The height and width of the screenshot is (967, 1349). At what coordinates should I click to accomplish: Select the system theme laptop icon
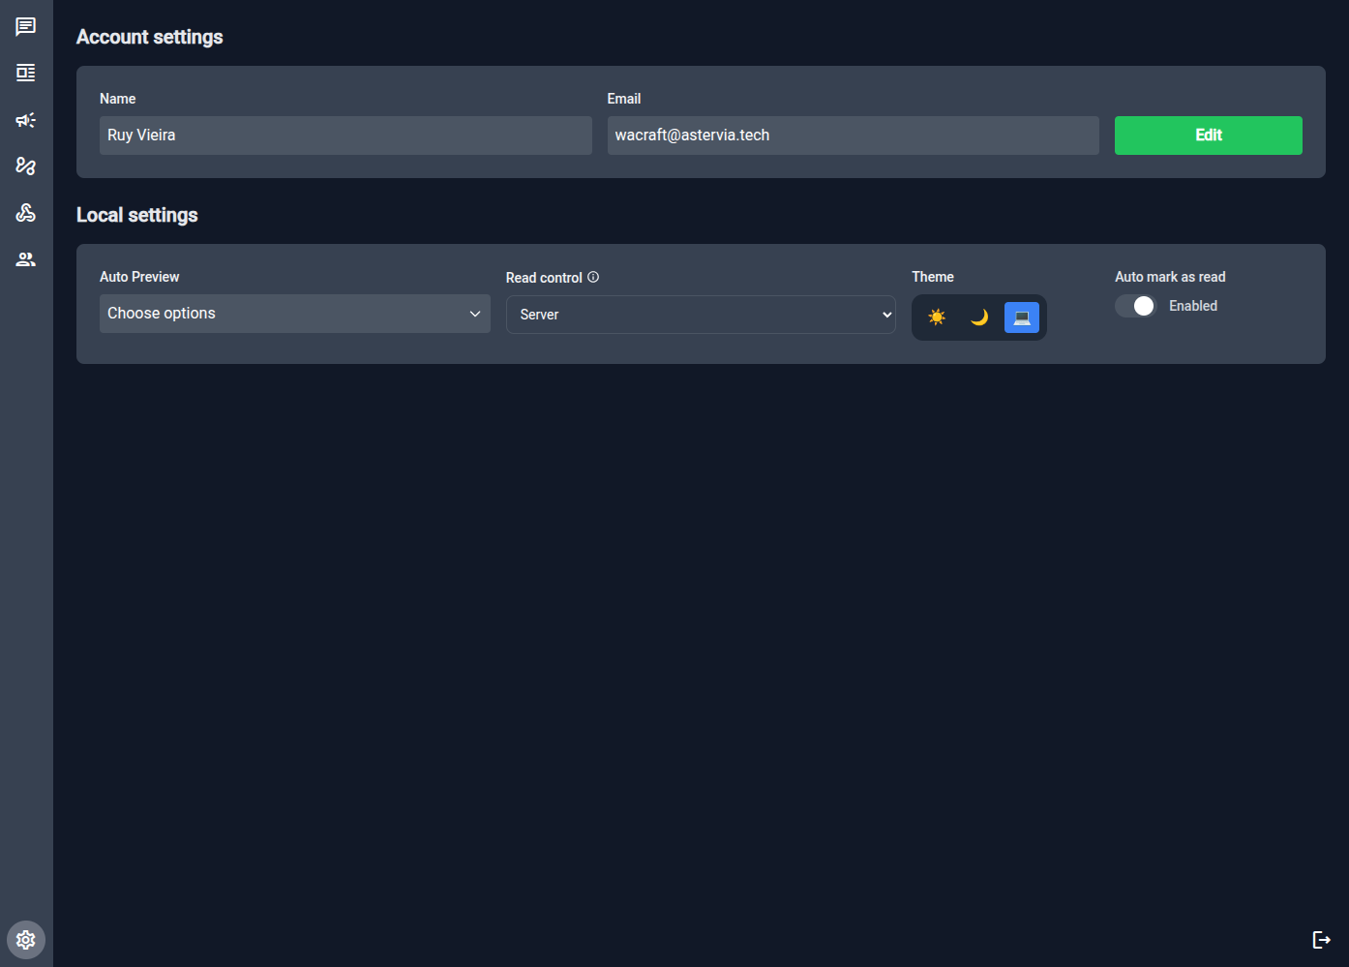[1022, 317]
